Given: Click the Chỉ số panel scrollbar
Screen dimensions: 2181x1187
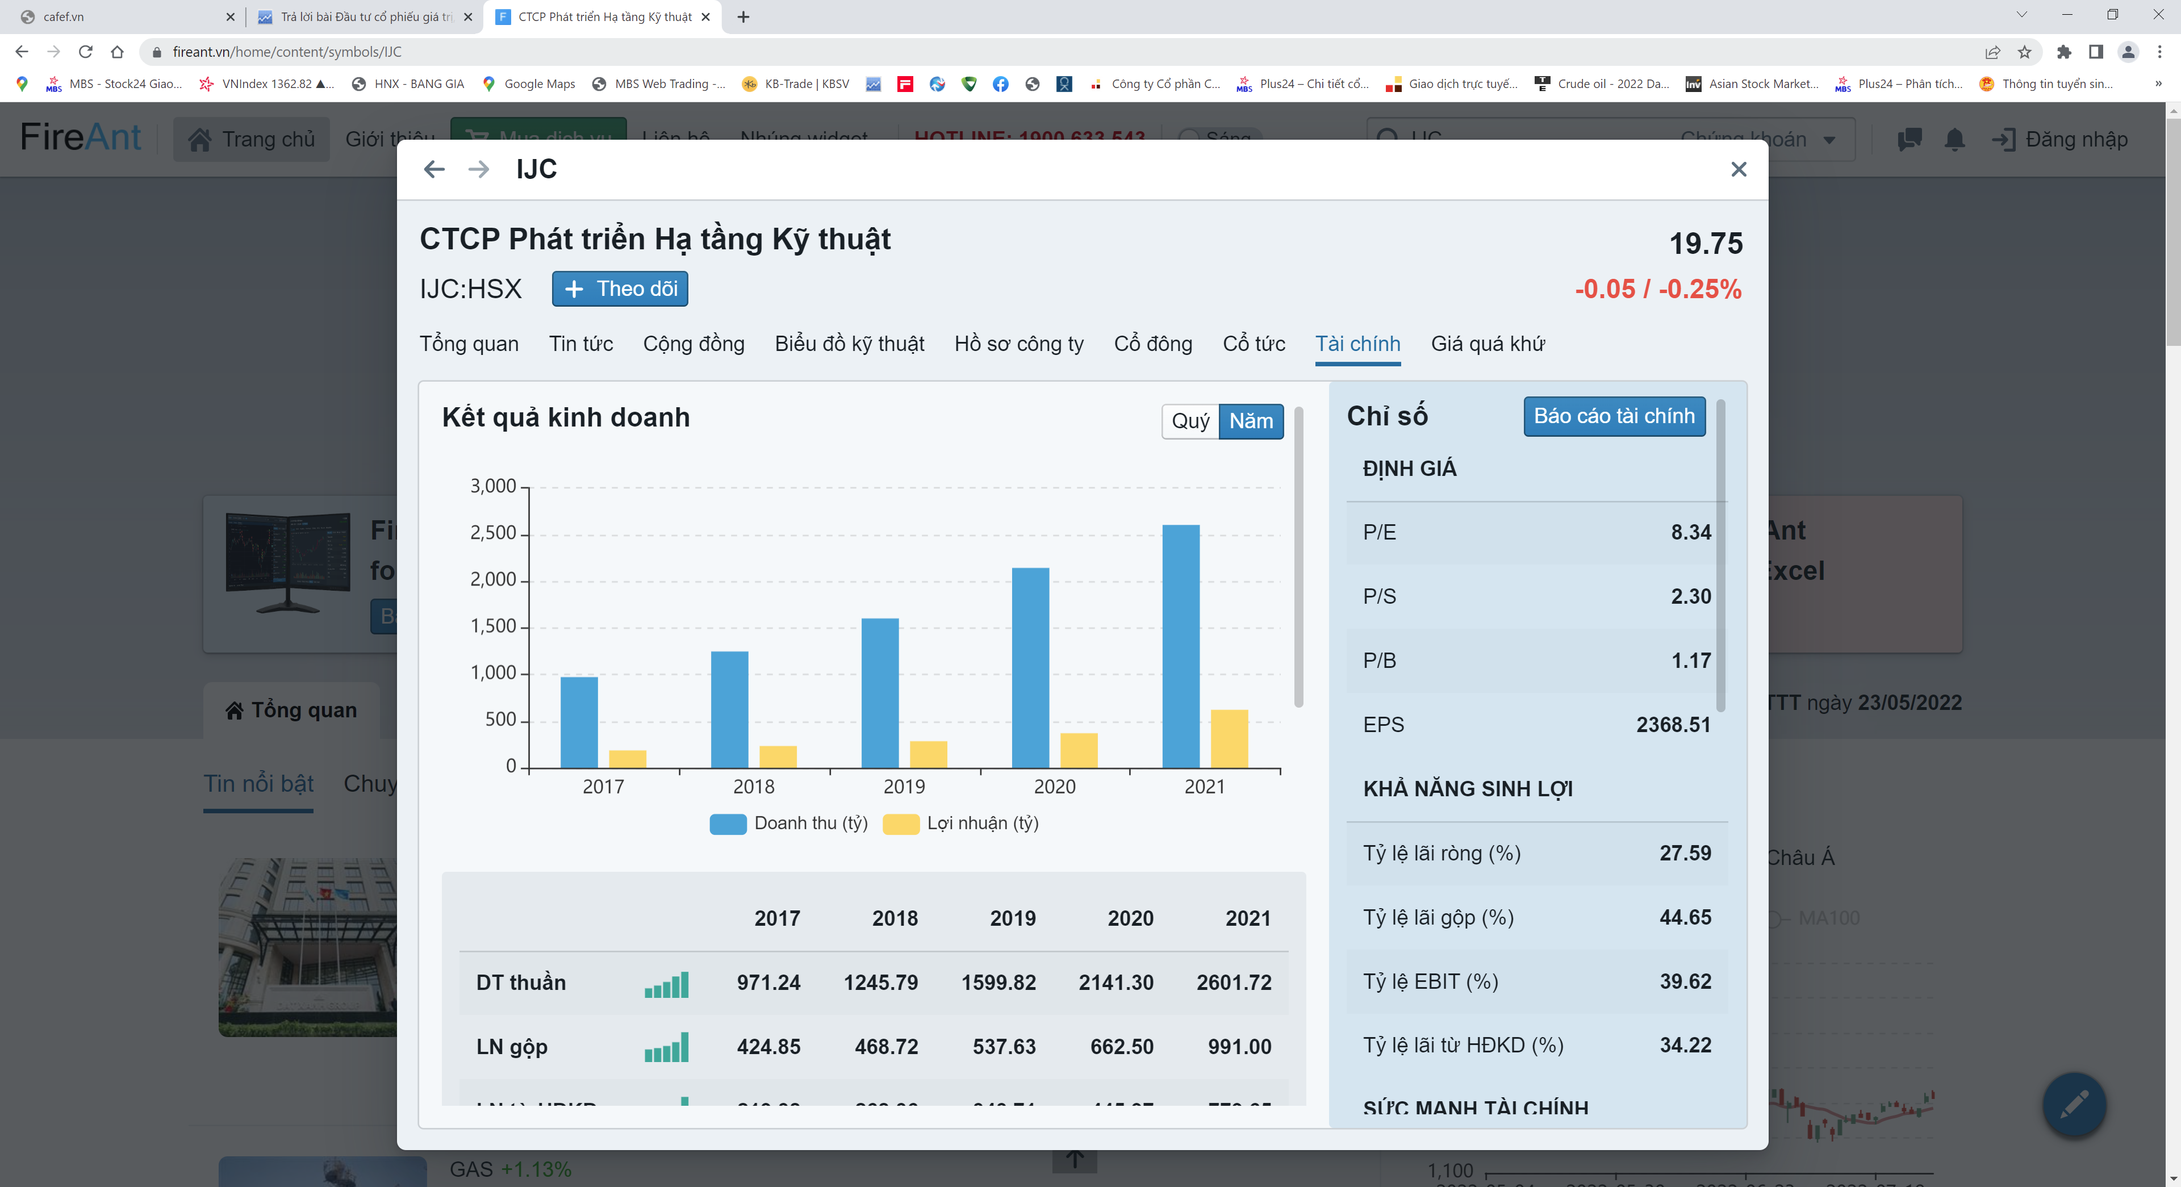Looking at the screenshot, I should pos(1720,554).
